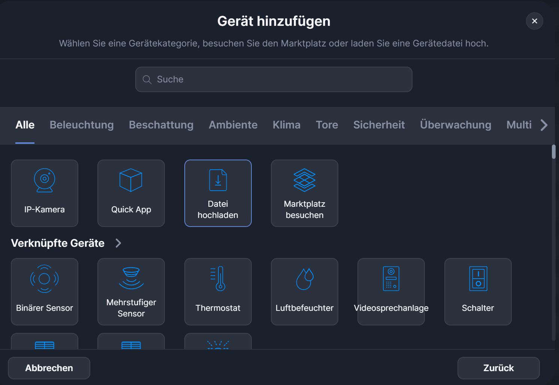Open Marktplatz besuchen
Viewport: 559px width, 385px height.
[x=304, y=193]
